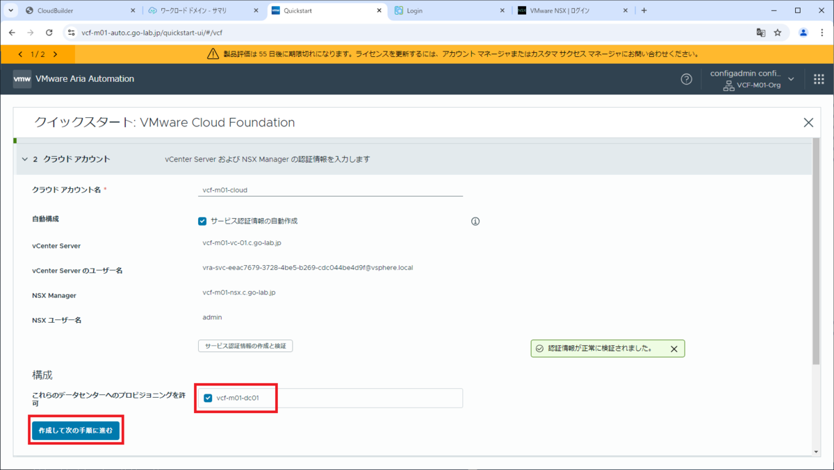Select the Quickstart browser tab
The height and width of the screenshot is (470, 834).
(x=327, y=10)
